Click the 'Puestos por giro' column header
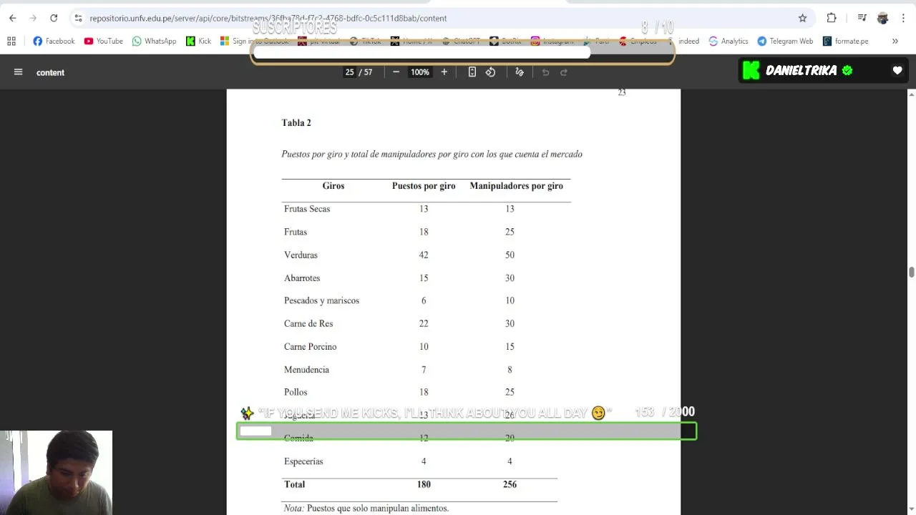 pos(424,186)
